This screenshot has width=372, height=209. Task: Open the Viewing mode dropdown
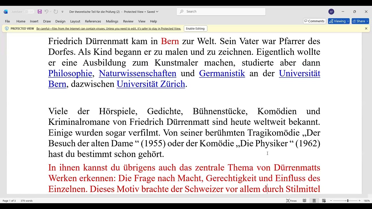[x=339, y=21]
